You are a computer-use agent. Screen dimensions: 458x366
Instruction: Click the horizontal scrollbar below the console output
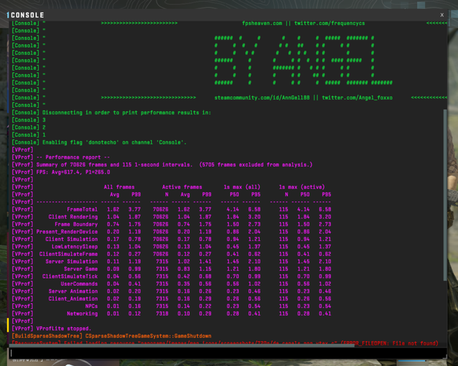182,345
